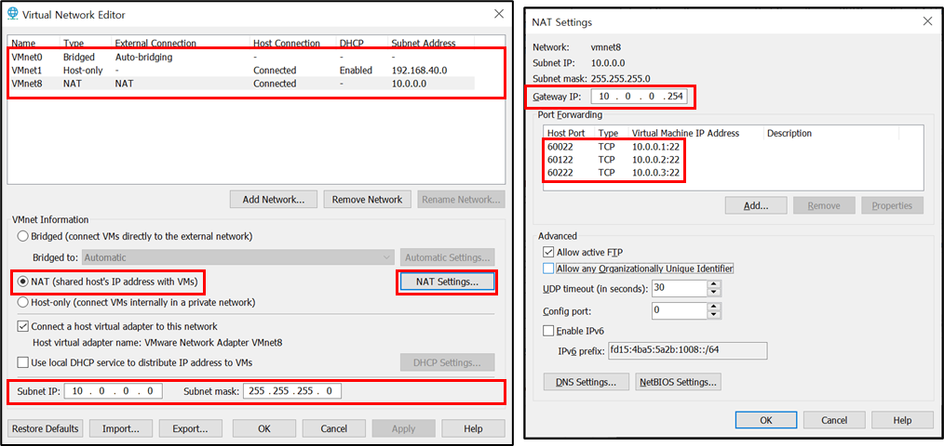The height and width of the screenshot is (446, 944).
Task: Click Cancel in the NAT Settings dialog
Action: 834,420
